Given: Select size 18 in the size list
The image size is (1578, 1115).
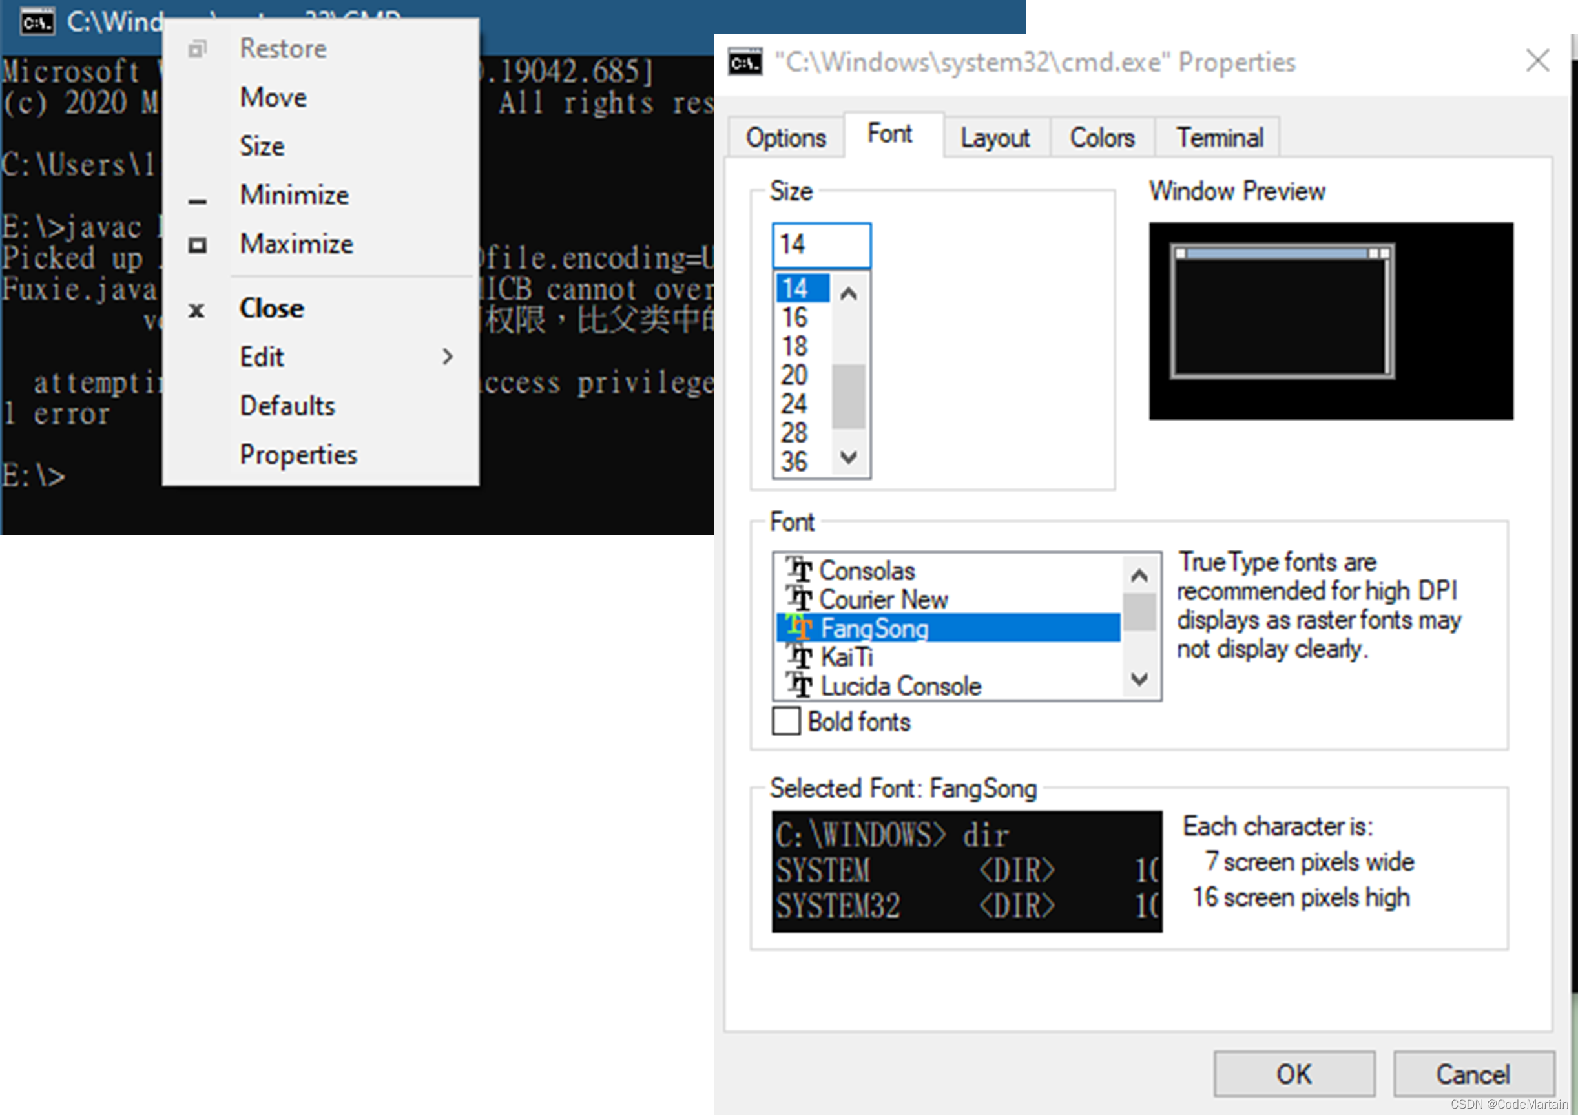Looking at the screenshot, I should coord(803,346).
